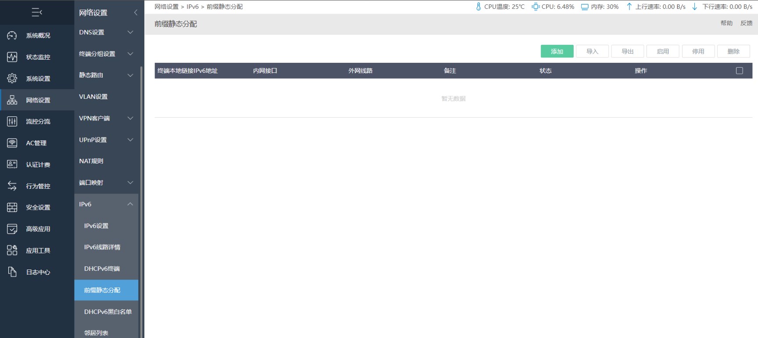Click the 导出 button
This screenshot has width=758, height=338.
[628, 51]
